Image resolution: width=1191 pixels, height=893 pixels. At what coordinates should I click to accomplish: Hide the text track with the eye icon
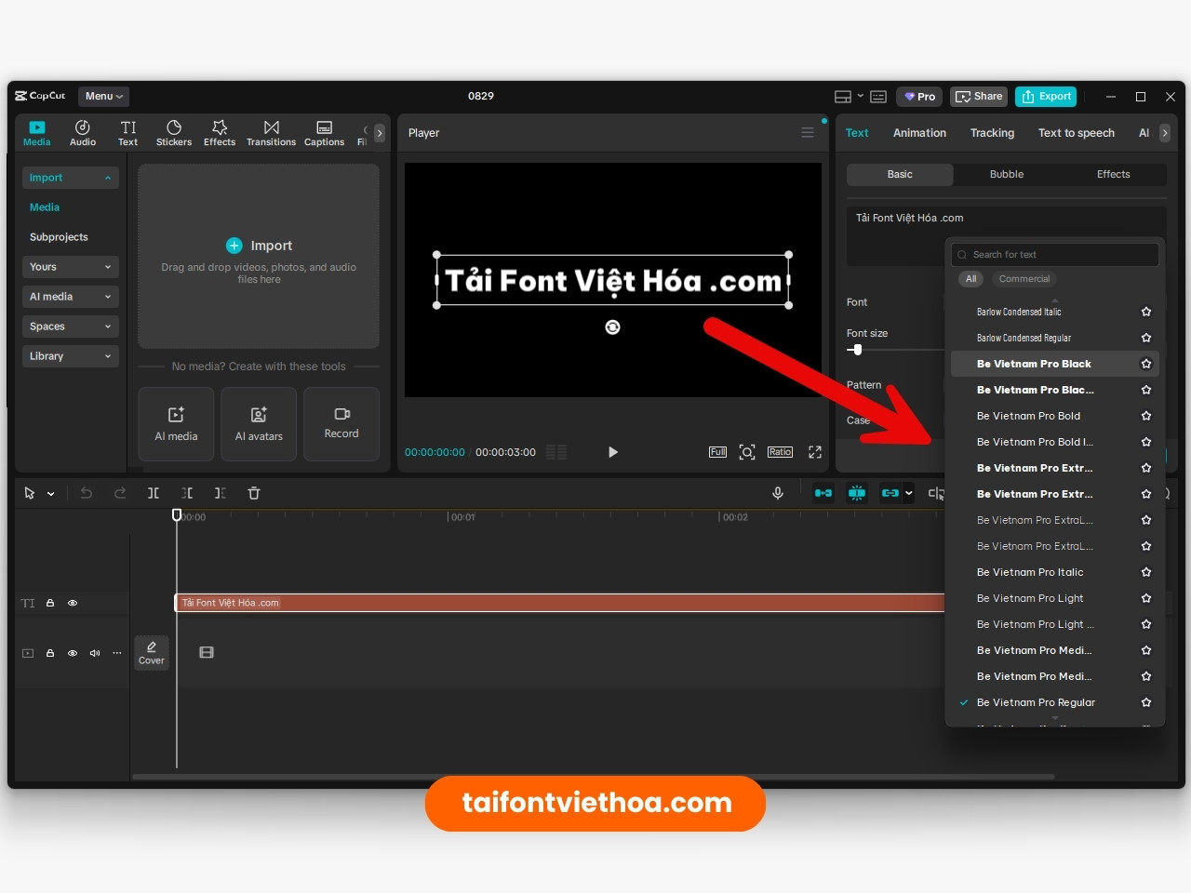pos(73,603)
